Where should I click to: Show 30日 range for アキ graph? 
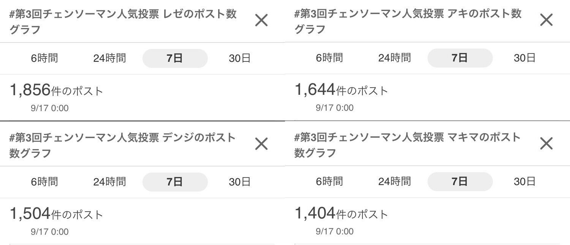pyautogui.click(x=524, y=58)
